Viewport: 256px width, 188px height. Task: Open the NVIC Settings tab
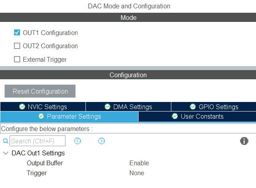click(x=43, y=107)
